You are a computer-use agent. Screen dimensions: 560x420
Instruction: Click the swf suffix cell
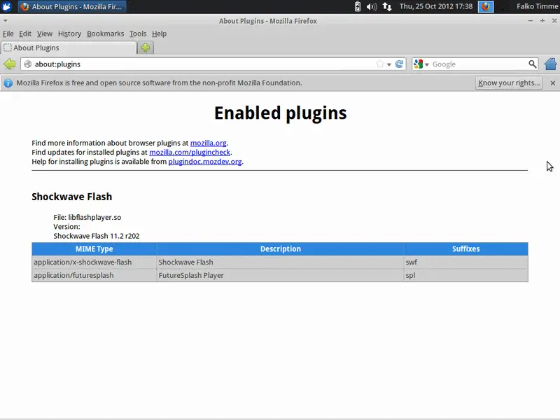tap(465, 262)
